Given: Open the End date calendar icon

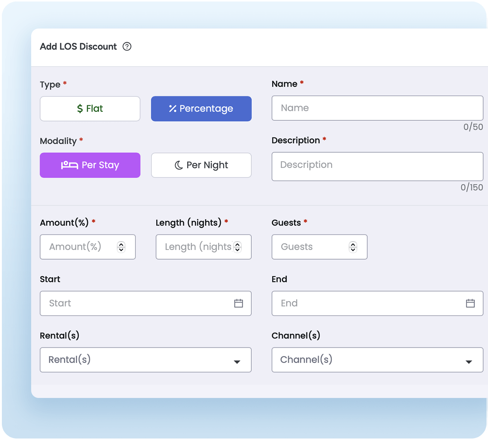Looking at the screenshot, I should point(470,303).
